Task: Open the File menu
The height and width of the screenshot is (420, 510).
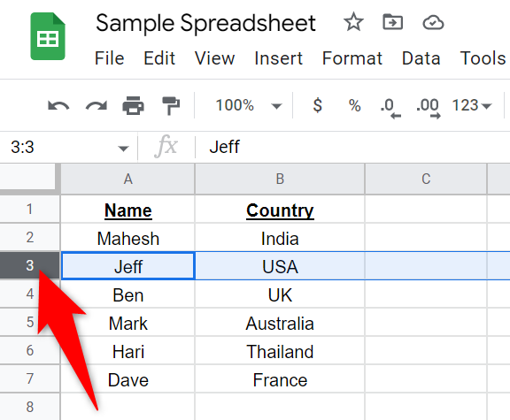Action: [x=109, y=58]
